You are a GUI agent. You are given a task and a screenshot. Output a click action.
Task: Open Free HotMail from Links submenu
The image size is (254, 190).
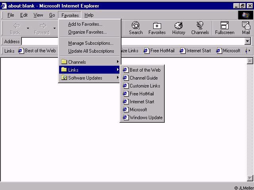click(x=142, y=93)
